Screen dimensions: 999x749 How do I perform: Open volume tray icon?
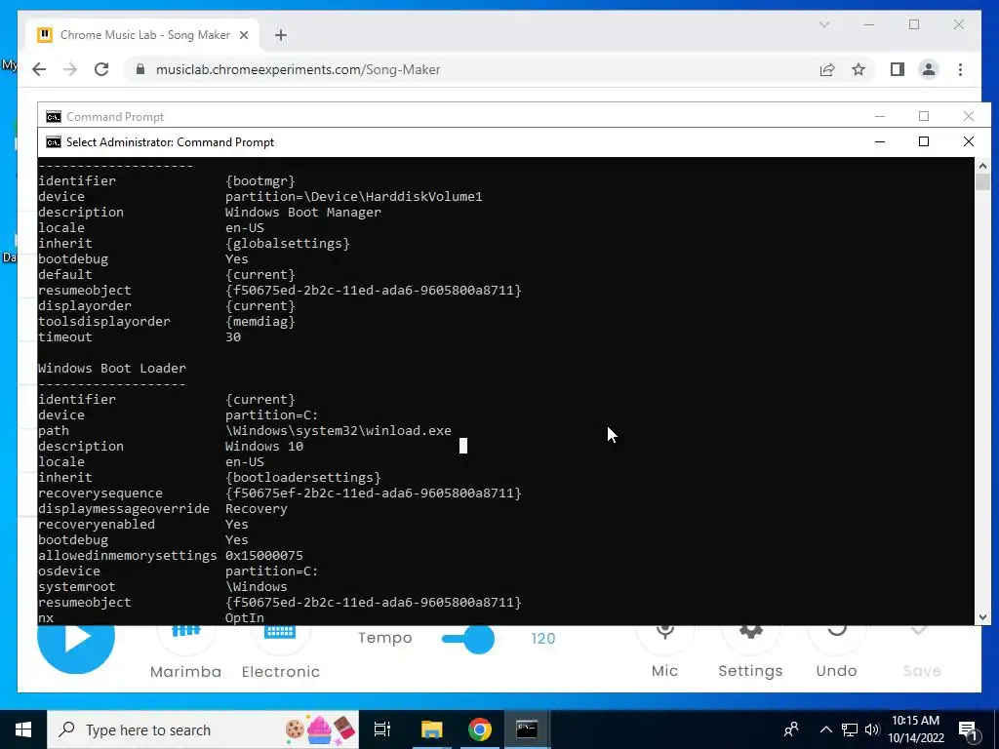872,729
